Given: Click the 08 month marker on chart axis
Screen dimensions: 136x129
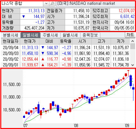Looking at the screenshot, I should point(76,125).
